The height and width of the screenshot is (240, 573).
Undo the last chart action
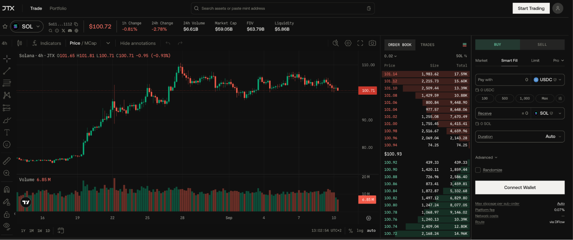click(x=168, y=43)
